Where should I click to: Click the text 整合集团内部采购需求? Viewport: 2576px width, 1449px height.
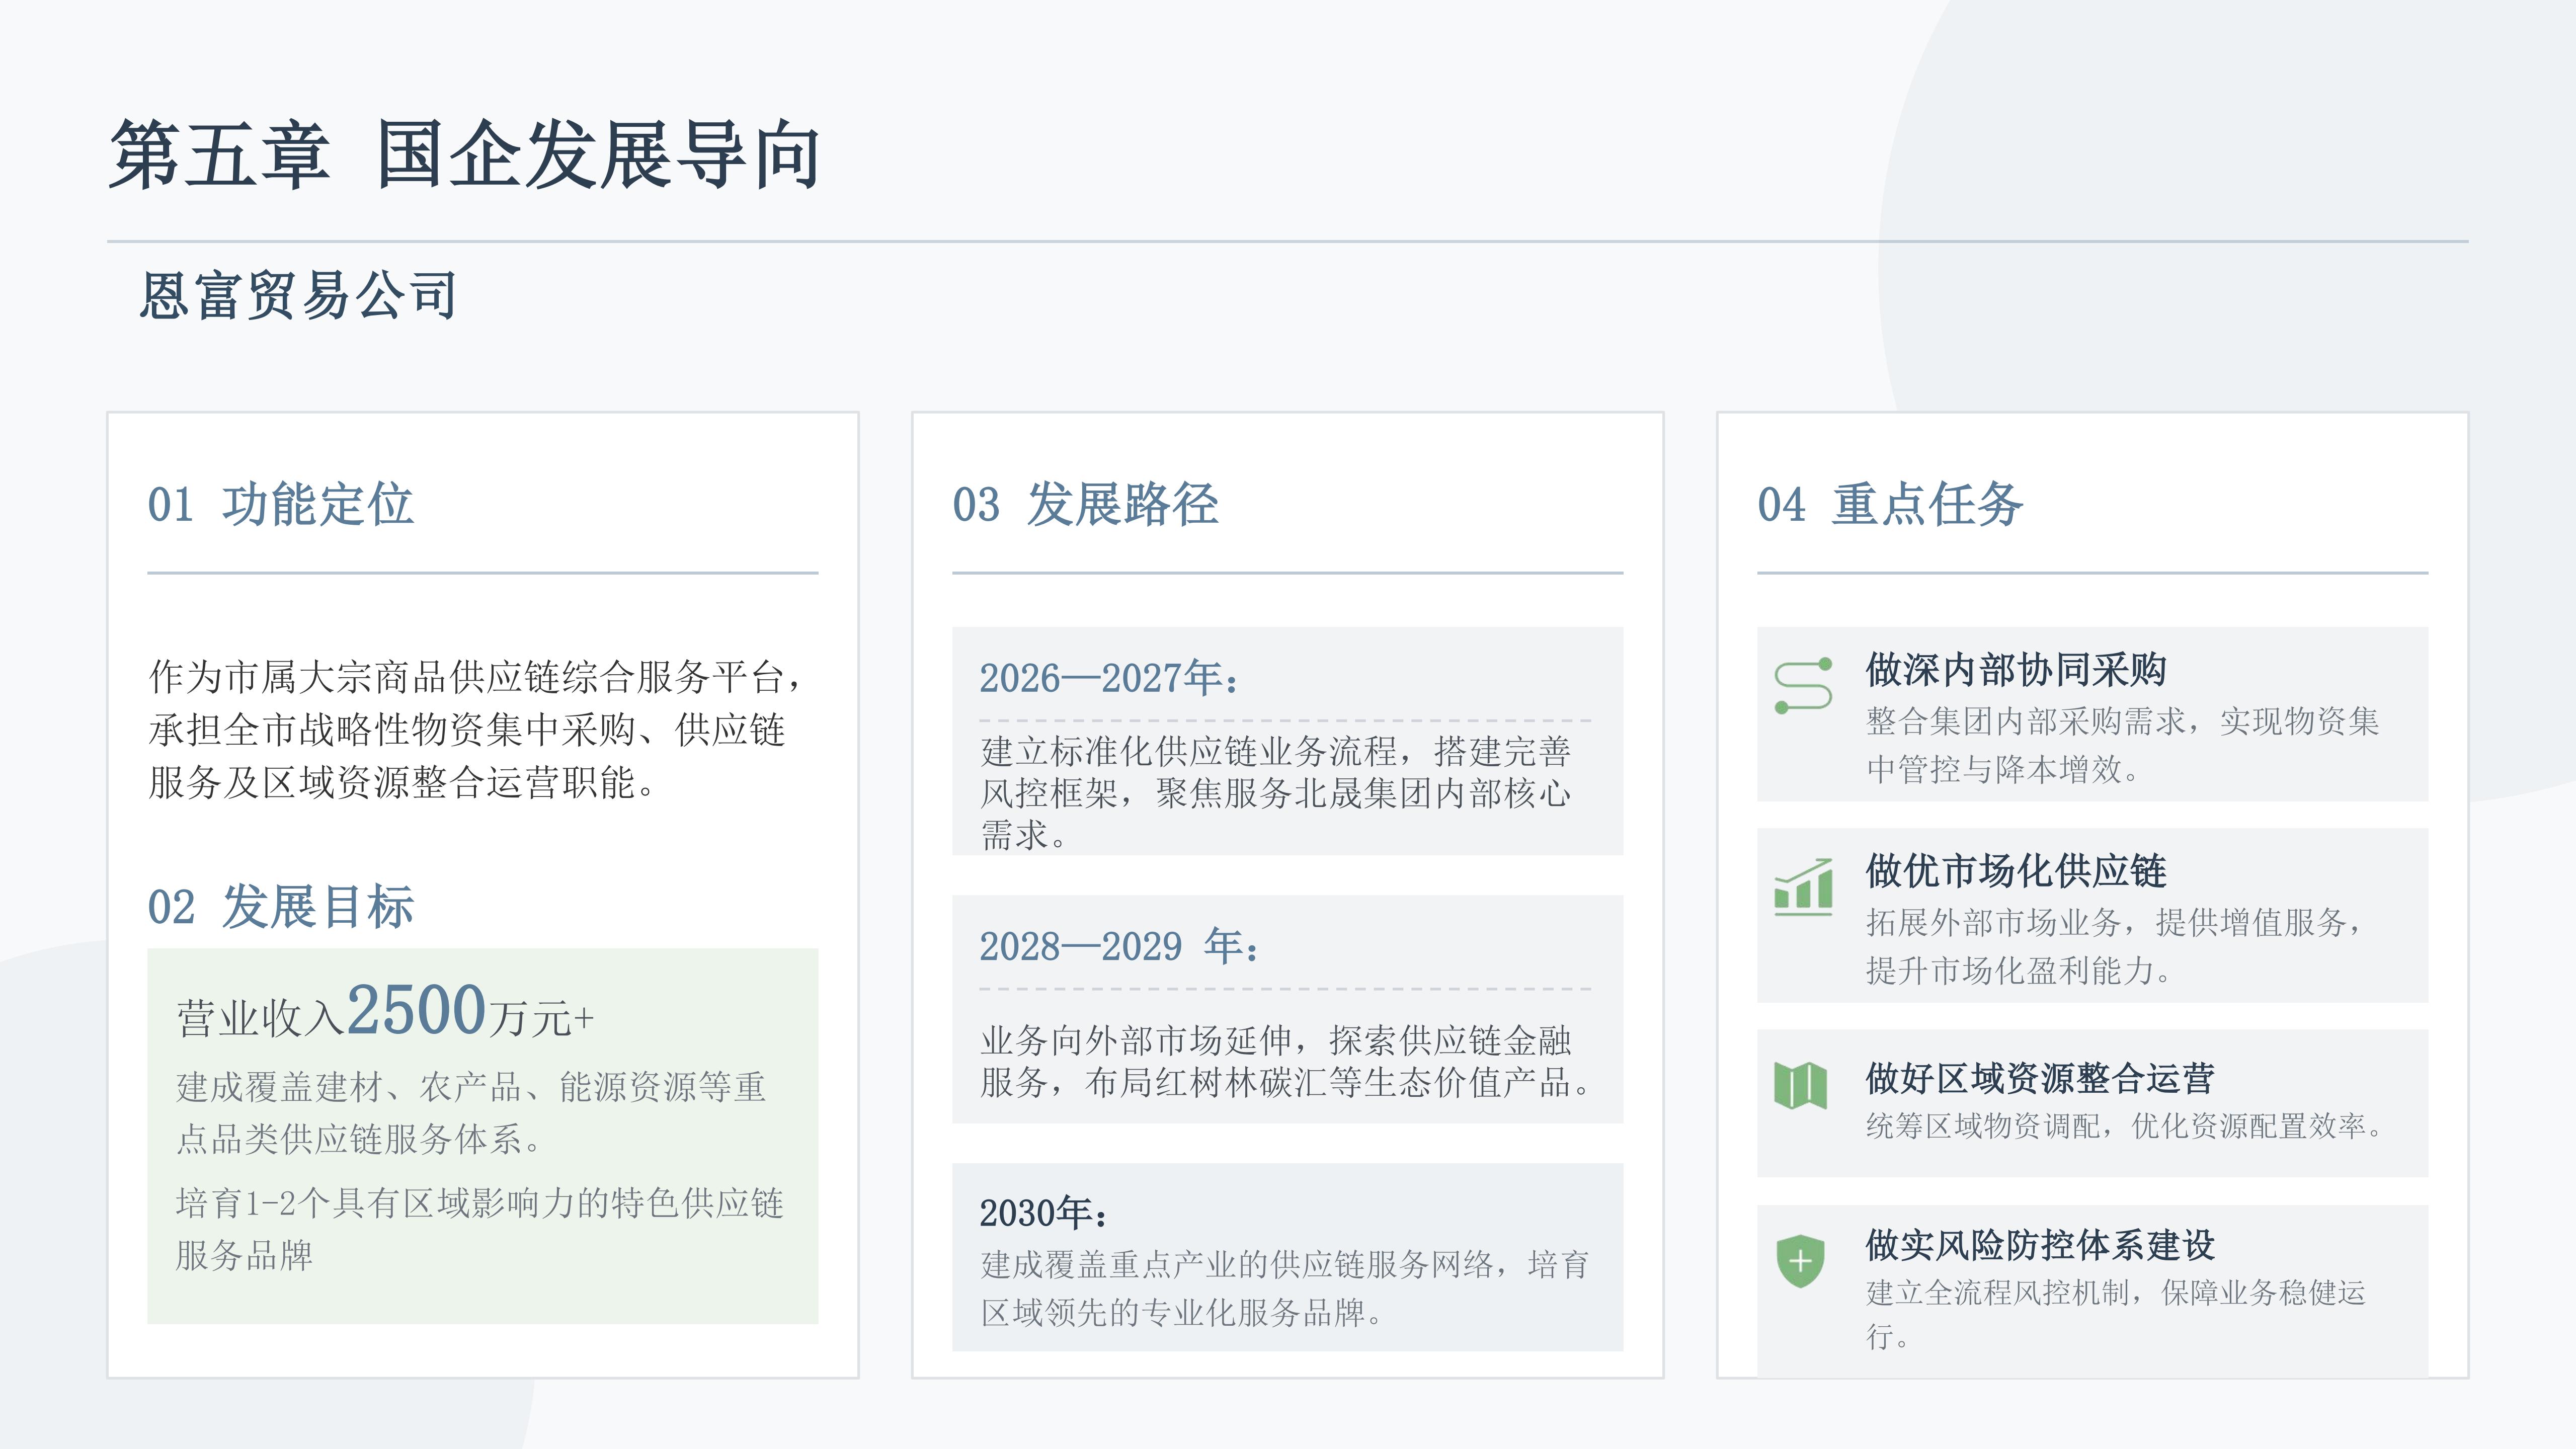[x=2123, y=745]
